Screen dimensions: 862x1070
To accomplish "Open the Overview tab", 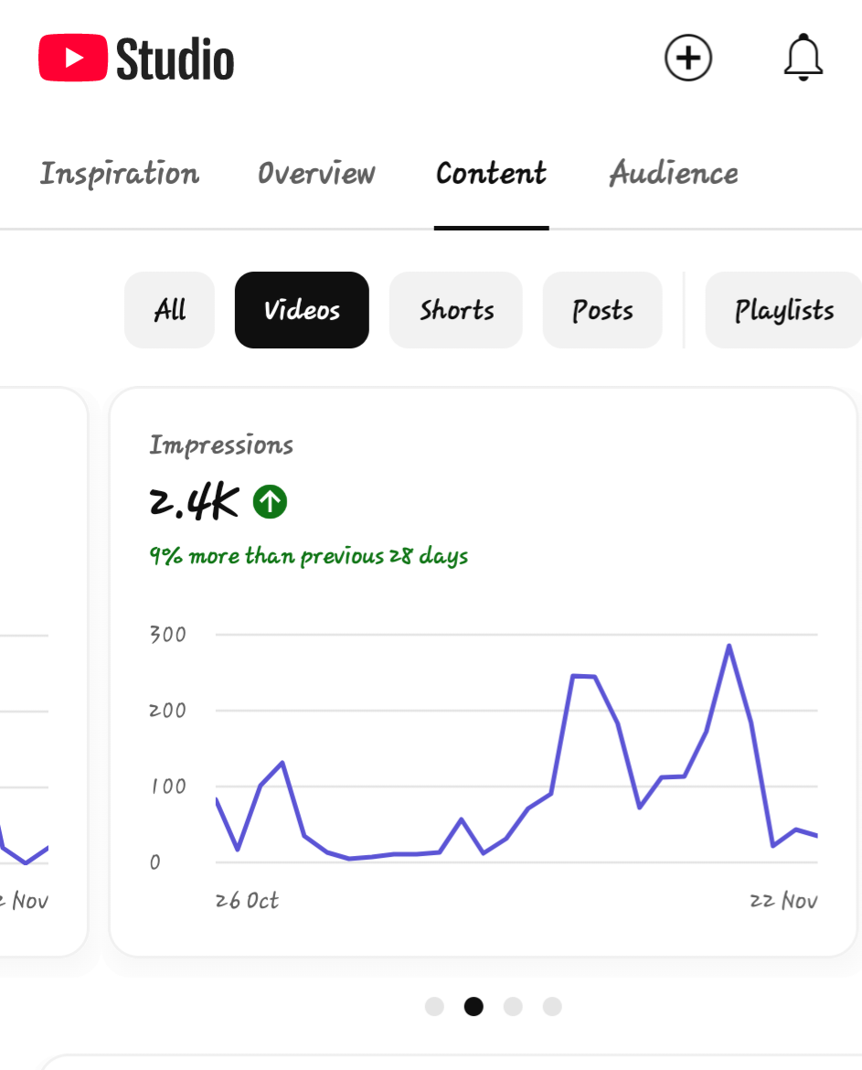I will pyautogui.click(x=316, y=174).
